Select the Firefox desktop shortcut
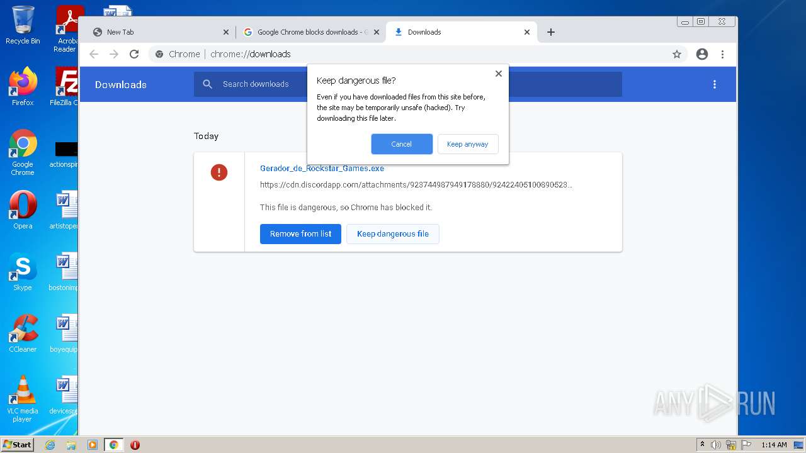The width and height of the screenshot is (806, 453). click(x=23, y=86)
